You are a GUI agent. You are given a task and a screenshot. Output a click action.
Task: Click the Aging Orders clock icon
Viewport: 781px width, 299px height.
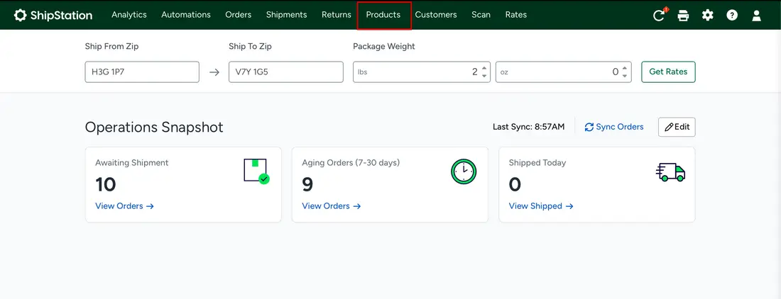coord(464,171)
